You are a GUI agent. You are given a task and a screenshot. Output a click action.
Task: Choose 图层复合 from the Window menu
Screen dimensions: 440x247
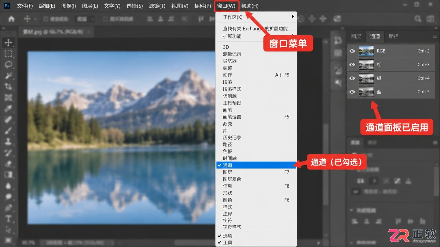pyautogui.click(x=256, y=179)
